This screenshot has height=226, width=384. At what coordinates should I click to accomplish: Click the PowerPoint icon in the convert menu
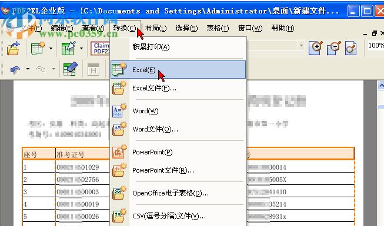[119, 152]
